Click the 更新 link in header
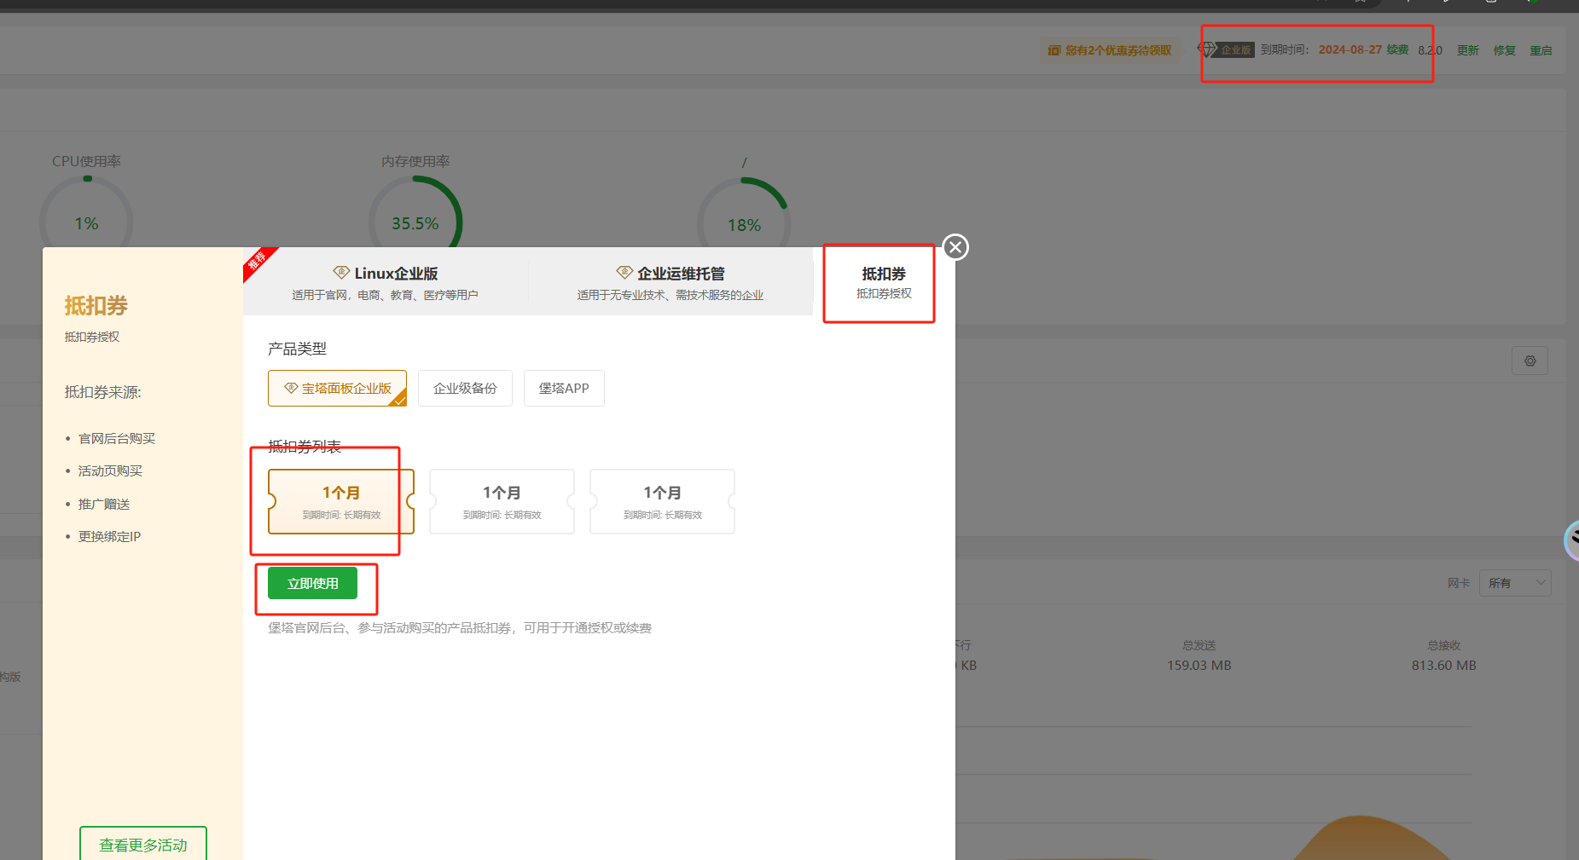Image resolution: width=1579 pixels, height=860 pixels. pos(1467,50)
